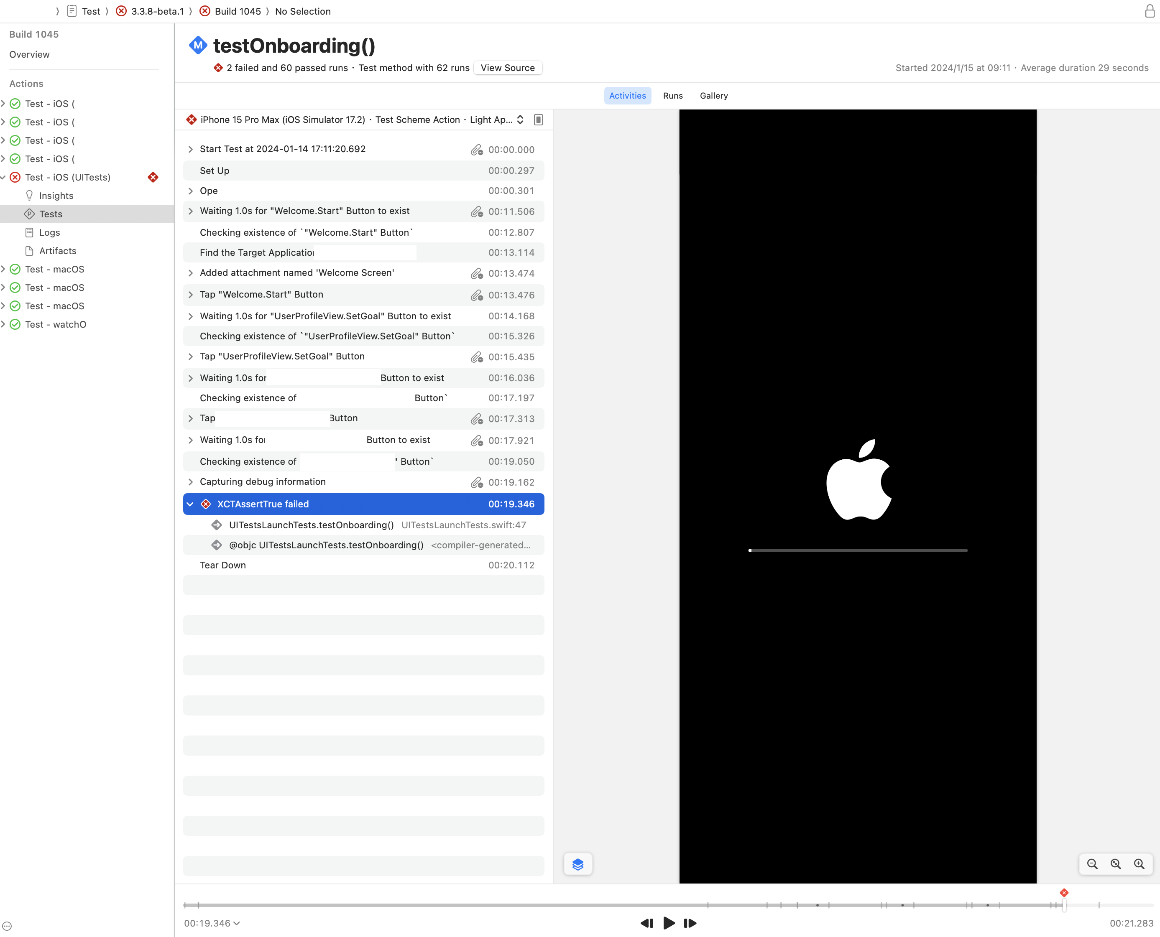Step backward one frame in playback
The image size is (1160, 937).
646,923
